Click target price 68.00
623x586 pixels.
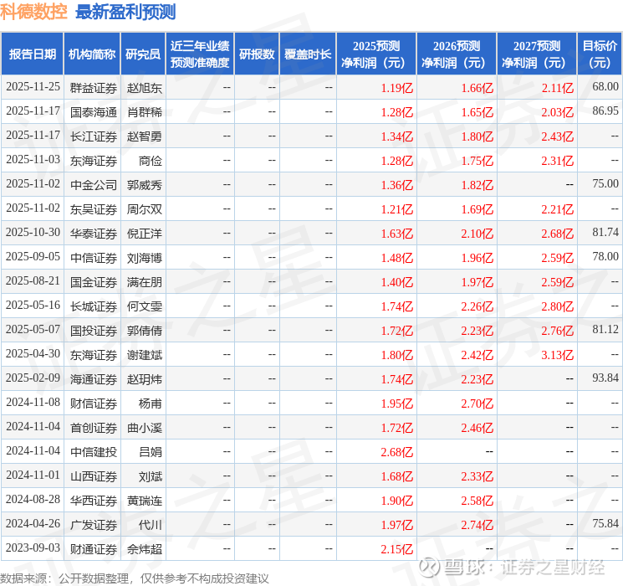point(605,86)
